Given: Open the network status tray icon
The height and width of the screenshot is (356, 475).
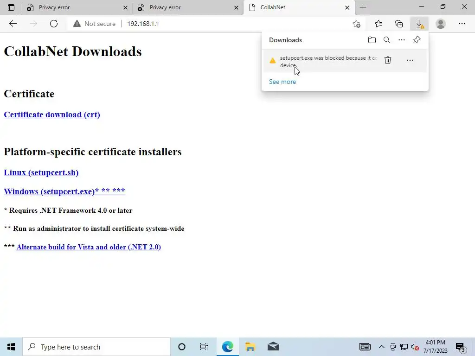Looking at the screenshot, I should point(404,347).
